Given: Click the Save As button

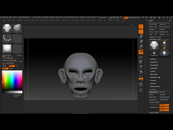Looking at the screenshot, I should 164,24.
